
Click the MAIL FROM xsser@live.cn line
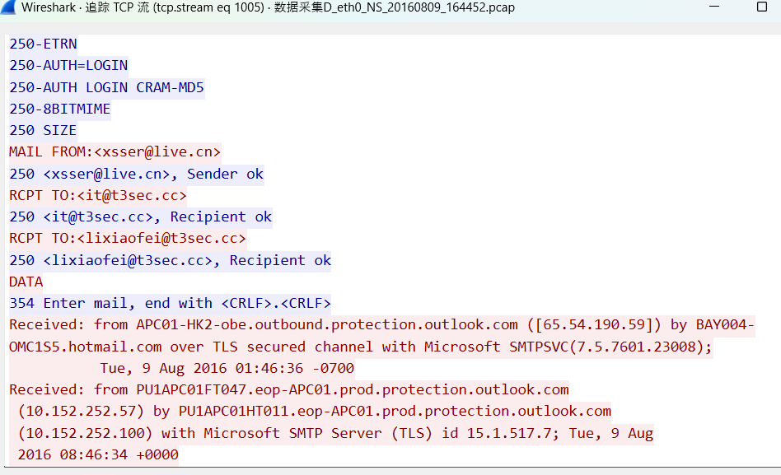click(115, 151)
